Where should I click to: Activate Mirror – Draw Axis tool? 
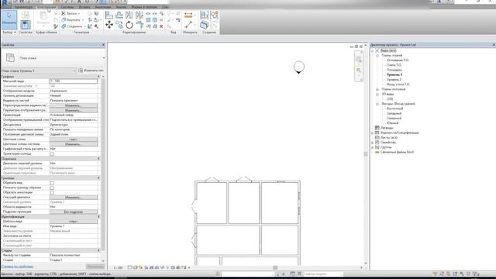tap(139, 15)
